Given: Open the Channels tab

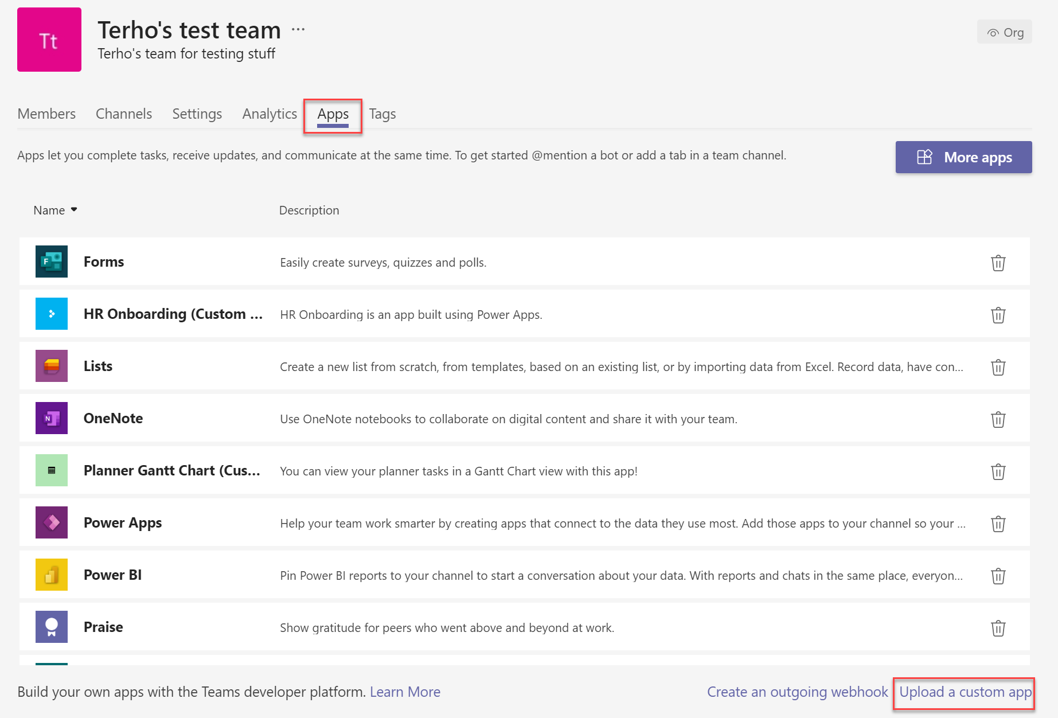Looking at the screenshot, I should (x=124, y=114).
